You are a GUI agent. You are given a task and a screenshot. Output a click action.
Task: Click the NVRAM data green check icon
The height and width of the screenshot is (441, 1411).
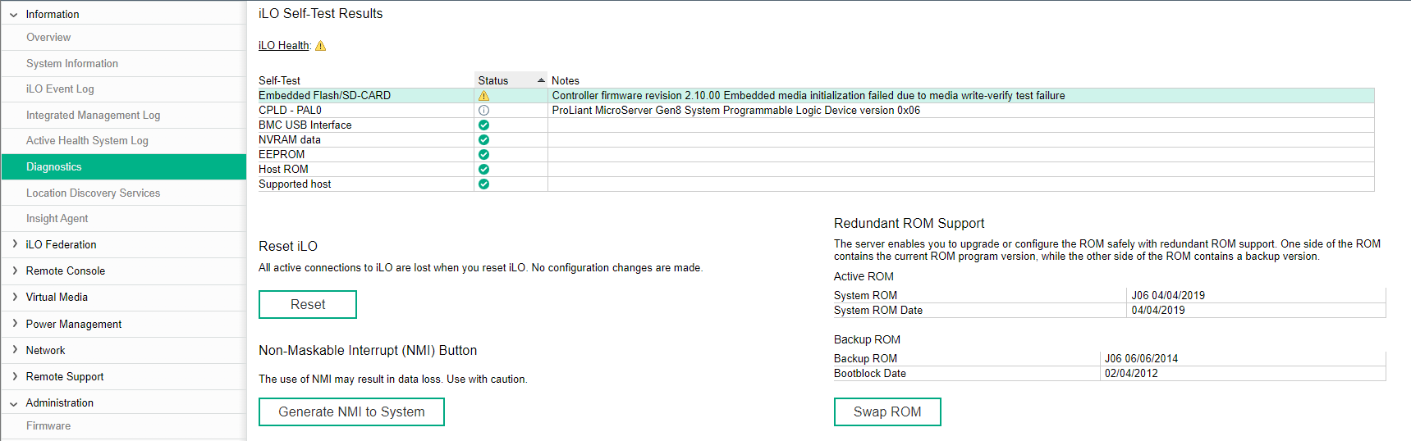[483, 140]
